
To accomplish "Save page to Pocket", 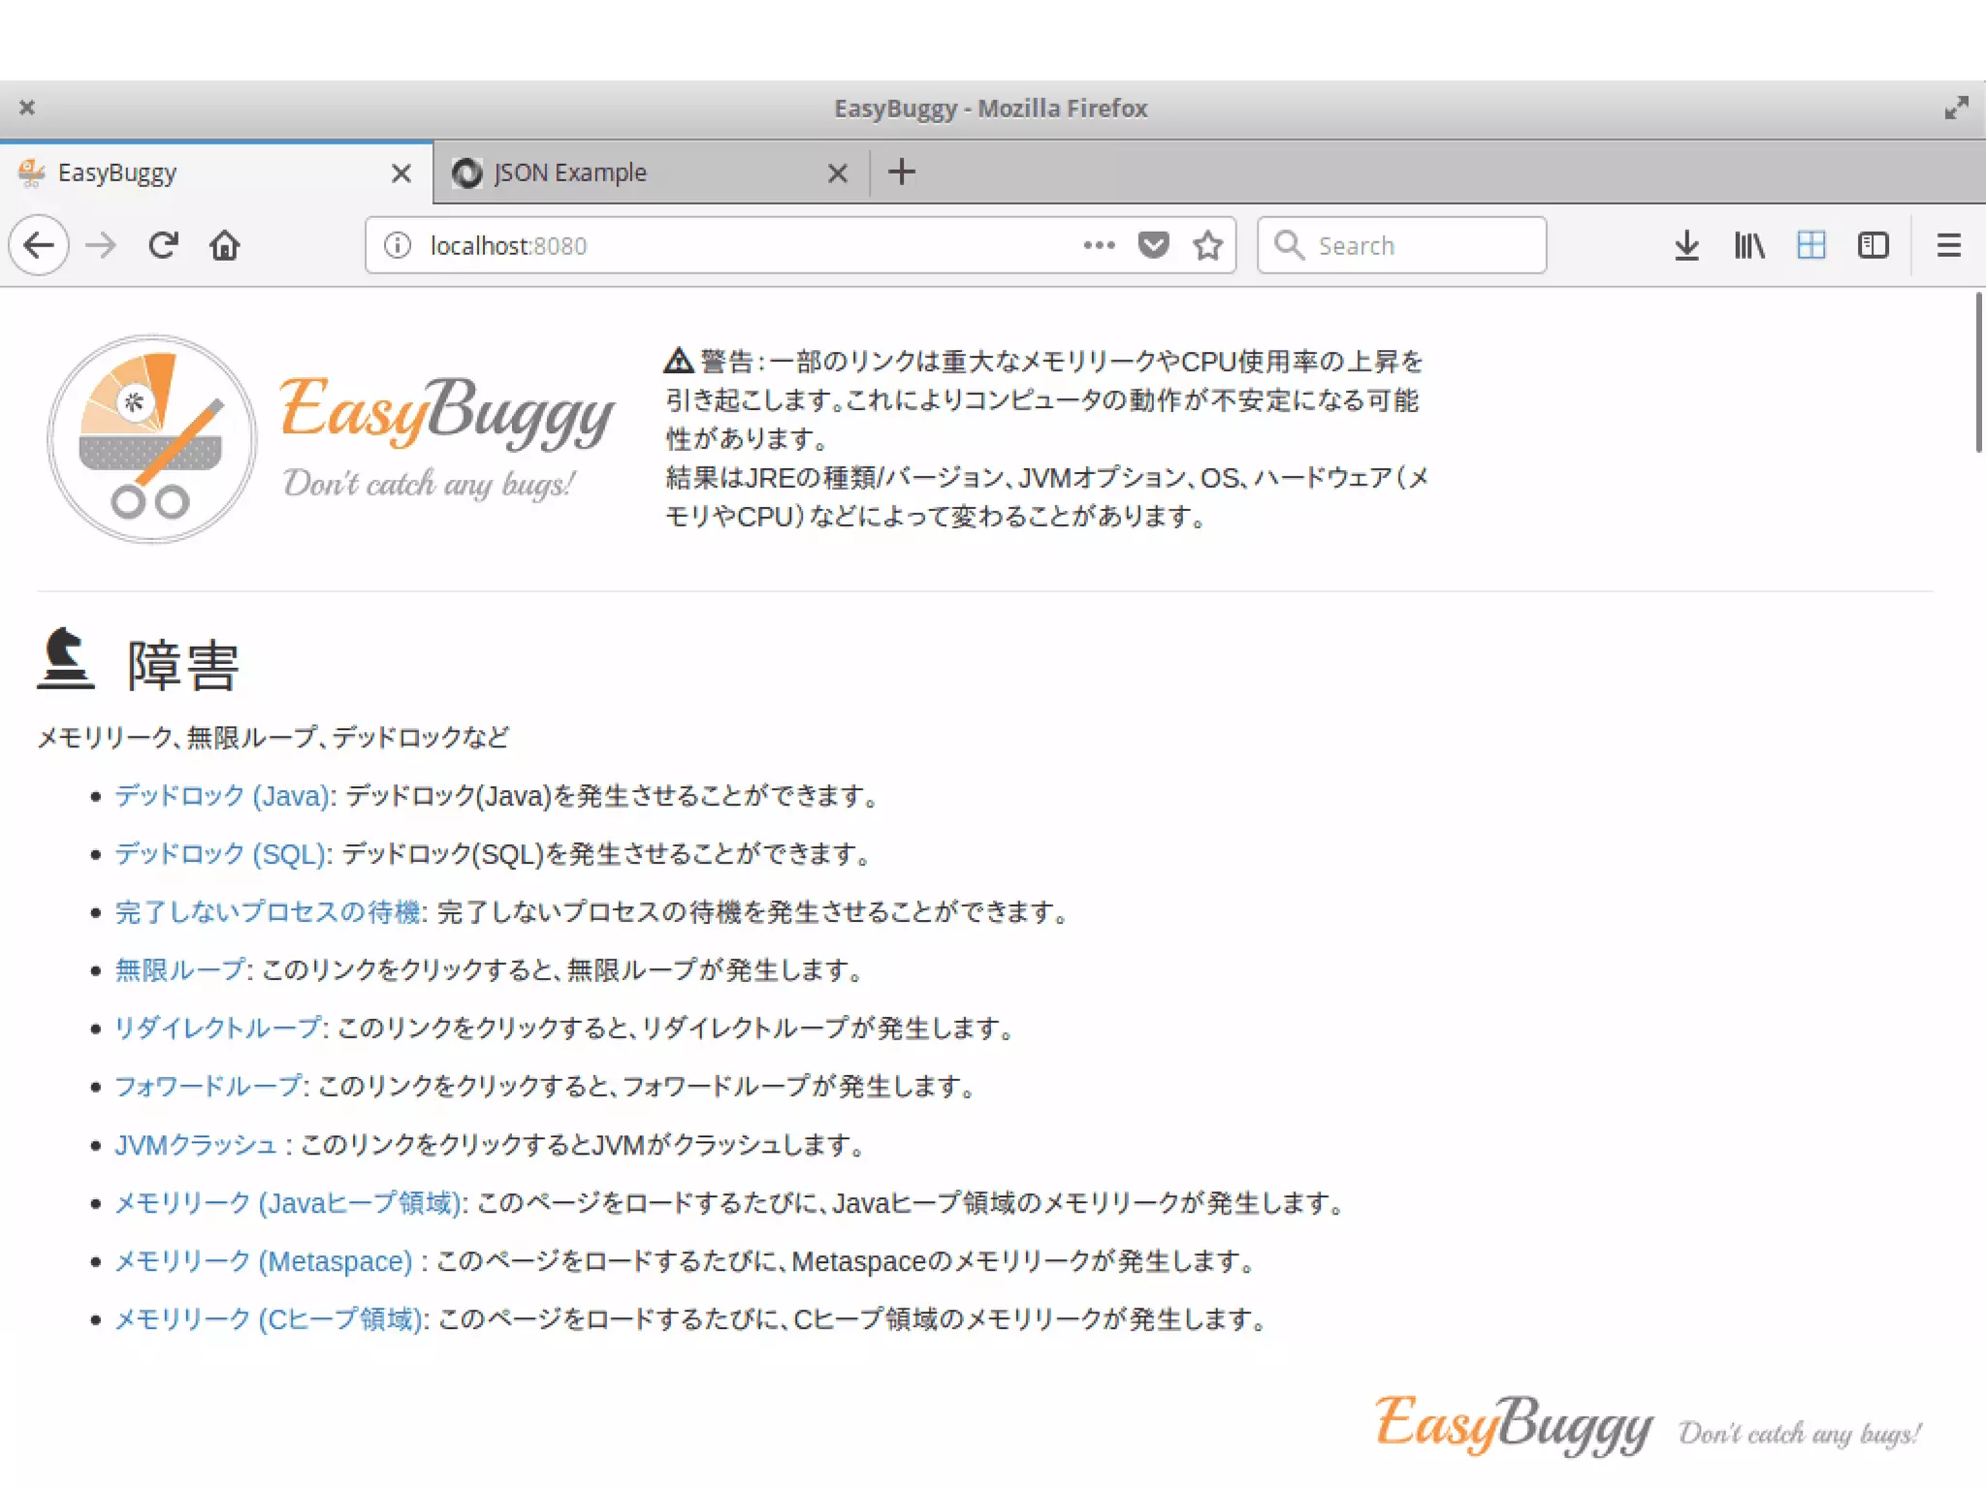I will 1153,245.
